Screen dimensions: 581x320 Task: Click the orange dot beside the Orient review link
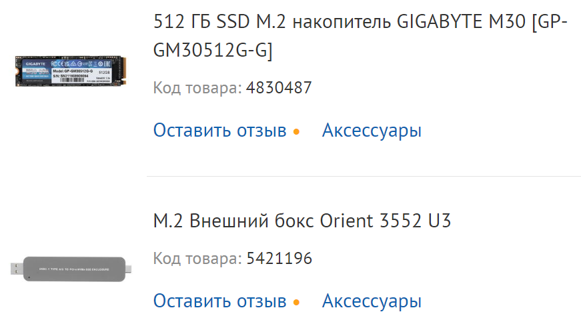[296, 302]
